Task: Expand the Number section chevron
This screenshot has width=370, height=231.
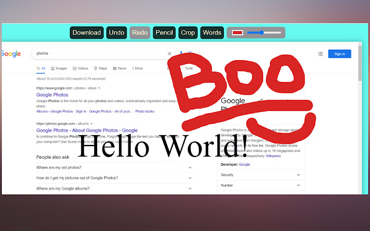Action: point(298,185)
